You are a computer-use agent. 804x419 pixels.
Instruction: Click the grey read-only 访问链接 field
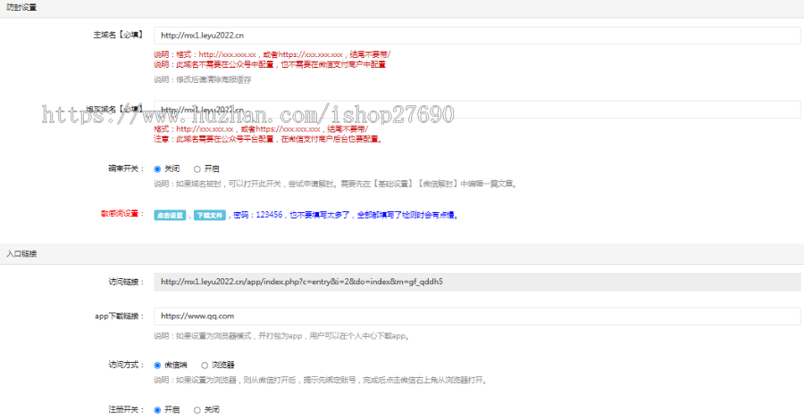pyautogui.click(x=477, y=282)
